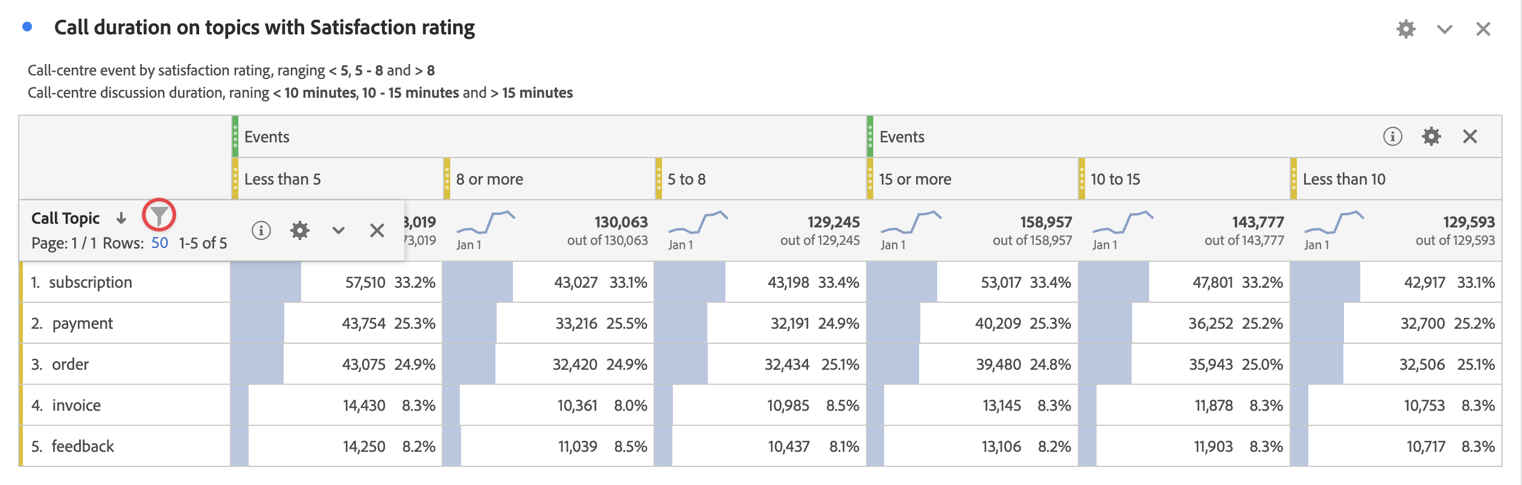Click the panel title text
The width and height of the screenshot is (1522, 485).
[x=264, y=28]
